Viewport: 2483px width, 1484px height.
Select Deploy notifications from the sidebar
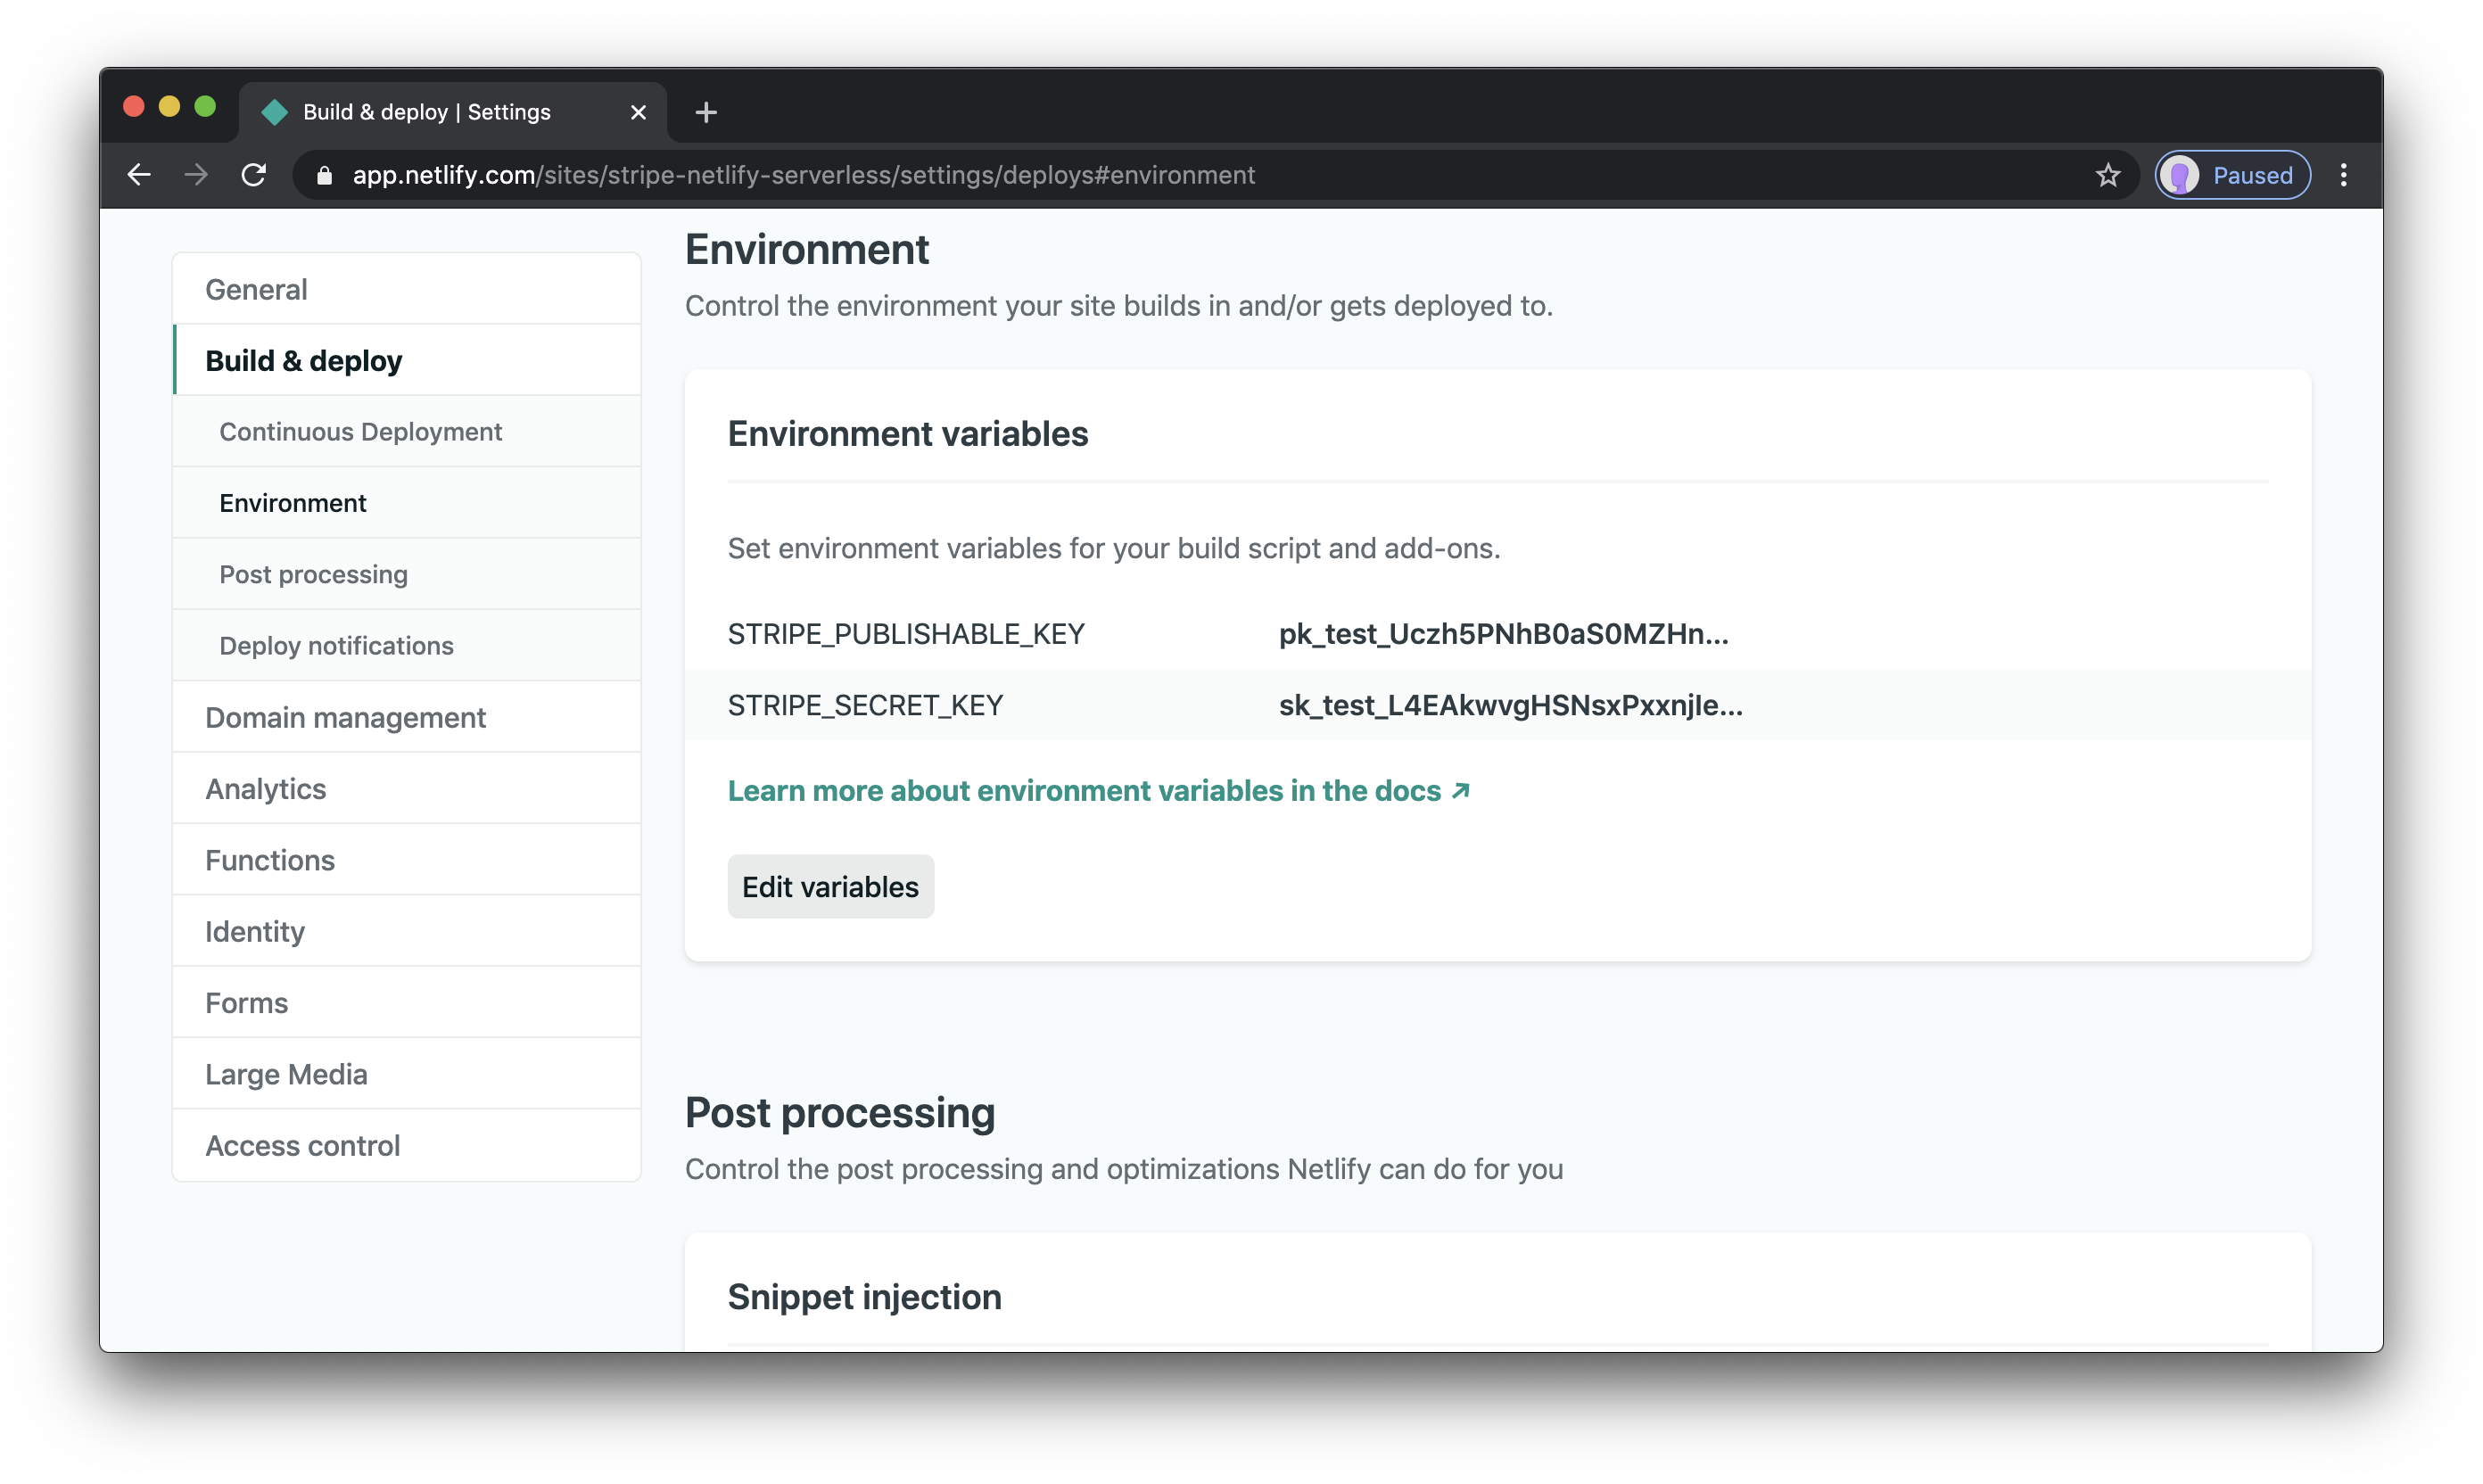click(336, 645)
